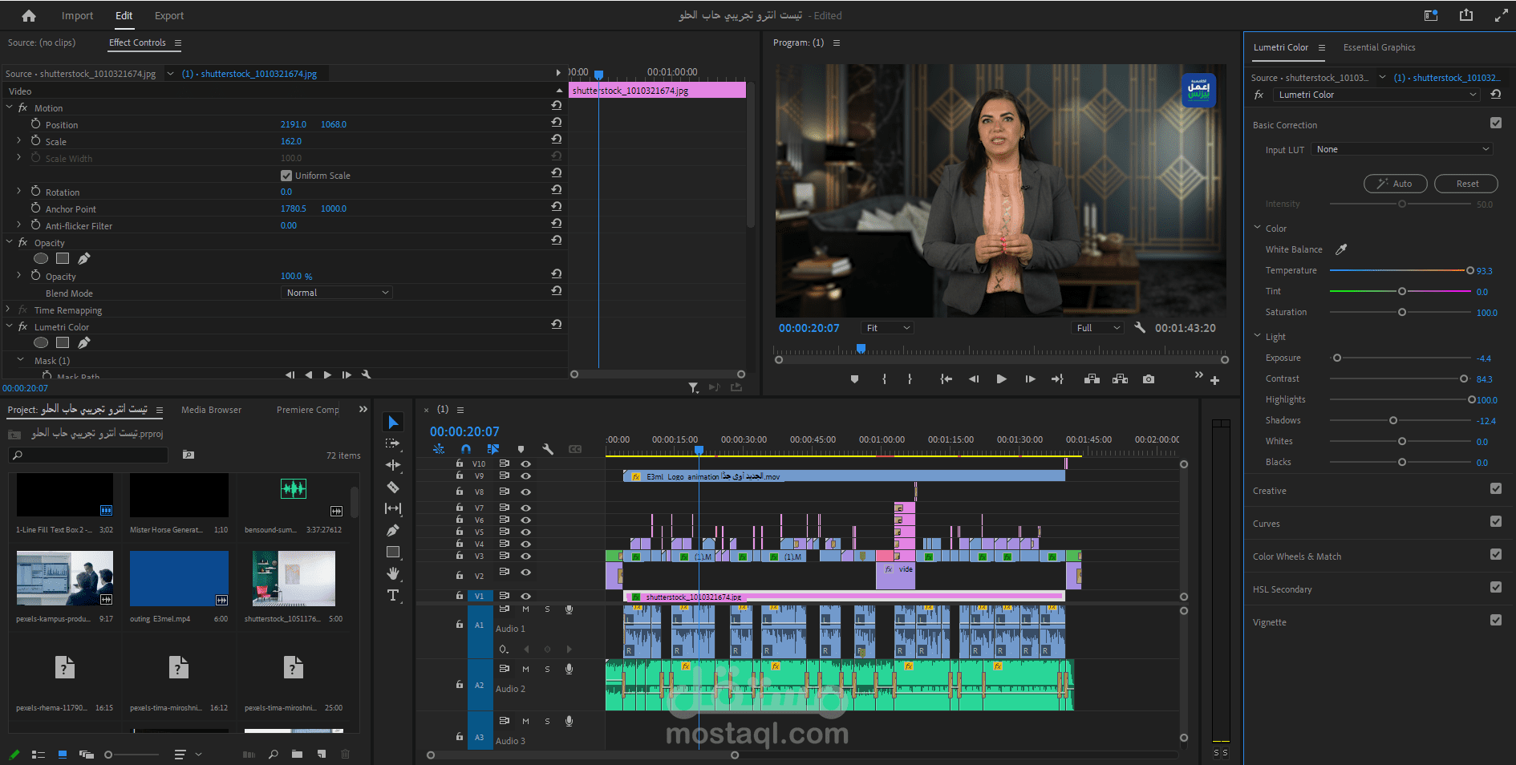Click the Auto color correction button
The height and width of the screenshot is (765, 1516).
(x=1396, y=184)
